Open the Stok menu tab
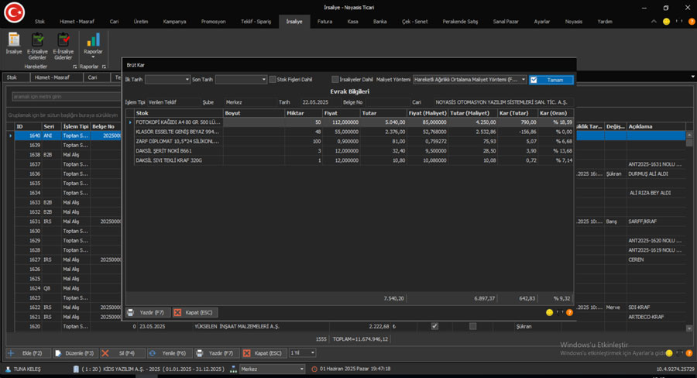This screenshot has width=697, height=378. coord(40,22)
